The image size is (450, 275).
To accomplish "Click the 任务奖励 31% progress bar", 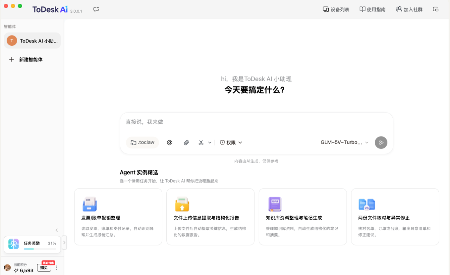I will (x=40, y=249).
